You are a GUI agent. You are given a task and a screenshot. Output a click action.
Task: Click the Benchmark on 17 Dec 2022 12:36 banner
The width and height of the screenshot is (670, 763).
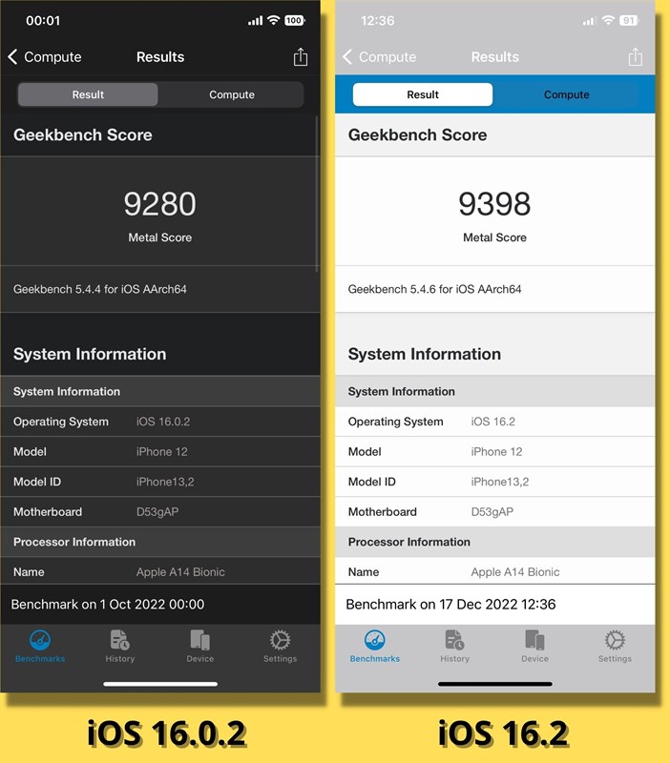pos(494,605)
